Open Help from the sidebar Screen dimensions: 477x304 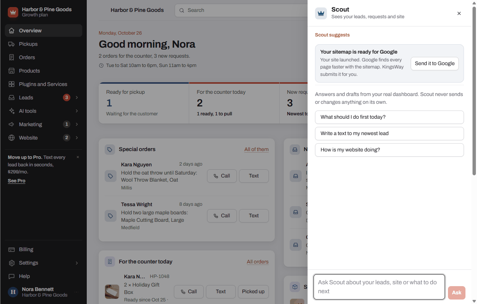coord(44,276)
